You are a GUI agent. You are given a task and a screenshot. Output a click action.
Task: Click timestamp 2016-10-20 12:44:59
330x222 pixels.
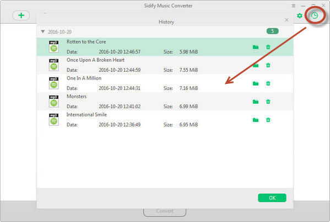pyautogui.click(x=120, y=70)
